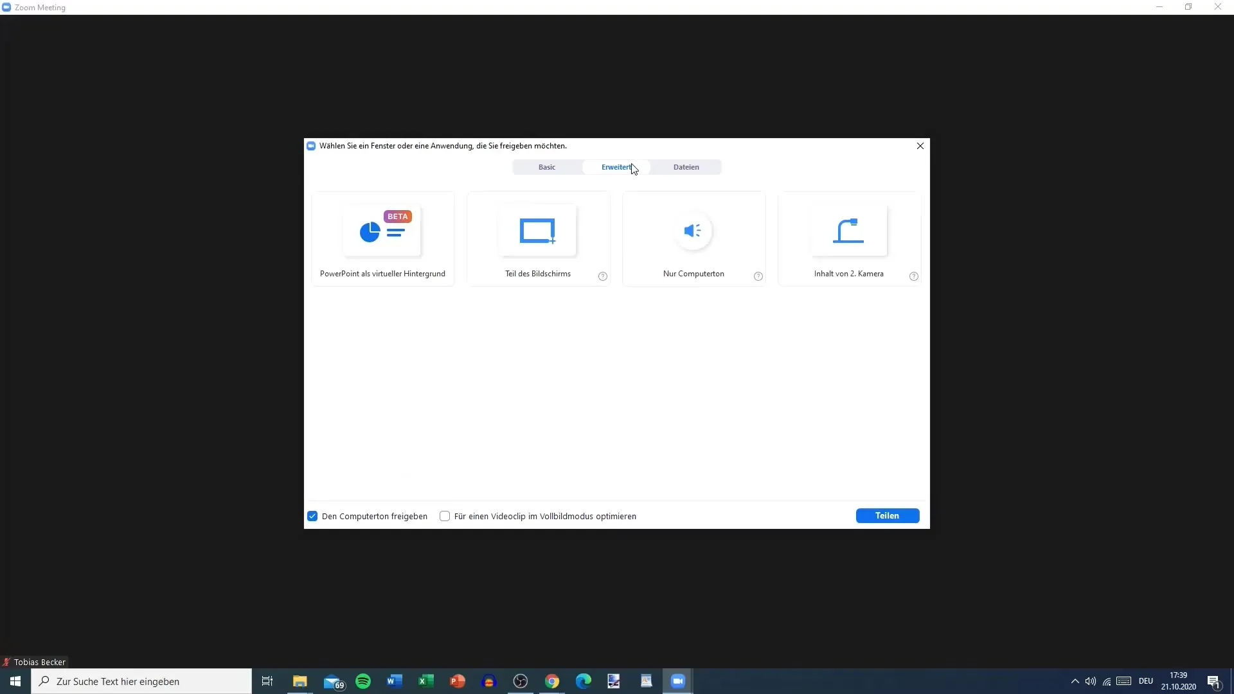The height and width of the screenshot is (694, 1234).
Task: Choose Teil des Bildschirms sharing option
Action: 538,239
